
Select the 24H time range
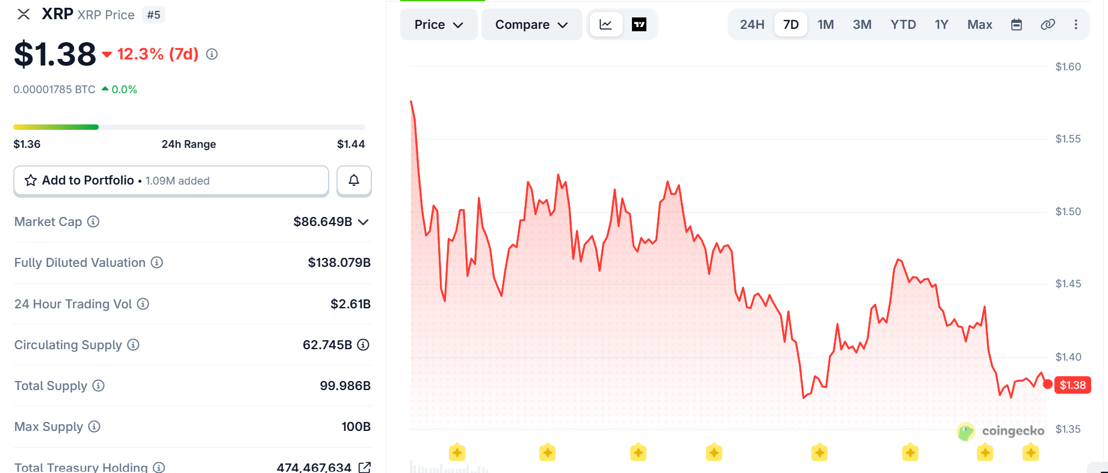pyautogui.click(x=752, y=25)
